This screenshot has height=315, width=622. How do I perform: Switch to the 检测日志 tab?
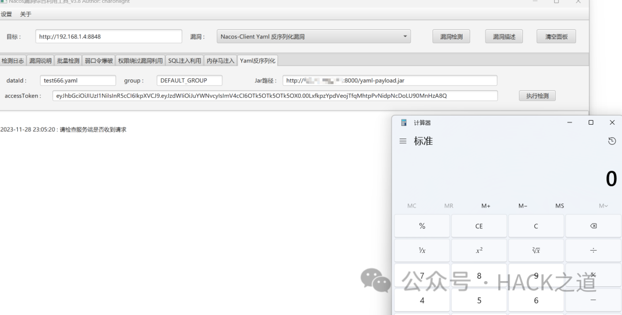click(13, 60)
